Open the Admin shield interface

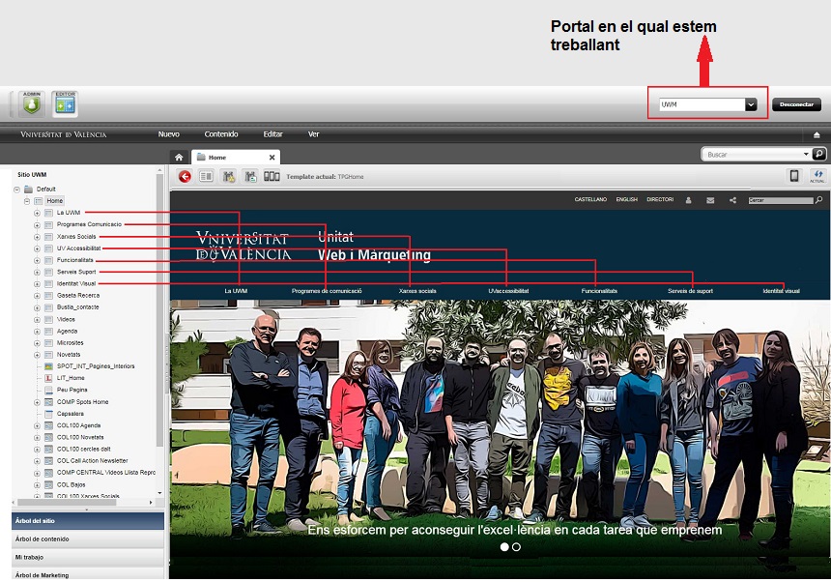32,103
